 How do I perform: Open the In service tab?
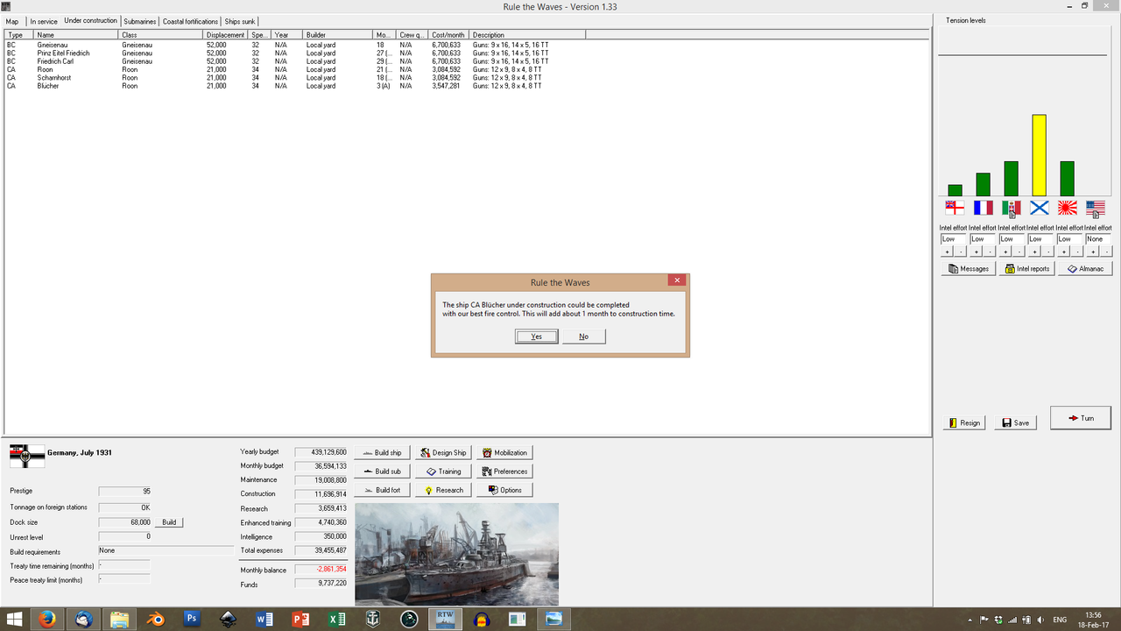click(x=43, y=20)
